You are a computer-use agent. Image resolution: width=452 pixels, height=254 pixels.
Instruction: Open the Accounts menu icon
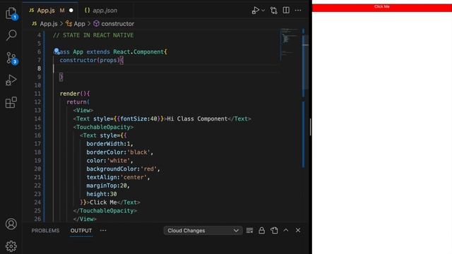point(11,224)
